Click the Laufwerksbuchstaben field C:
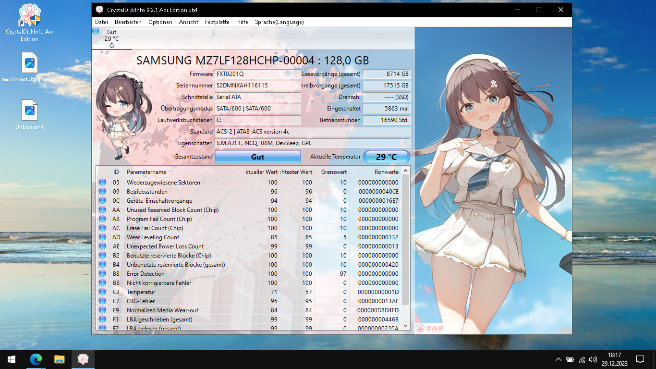This screenshot has width=656, height=369. point(258,120)
